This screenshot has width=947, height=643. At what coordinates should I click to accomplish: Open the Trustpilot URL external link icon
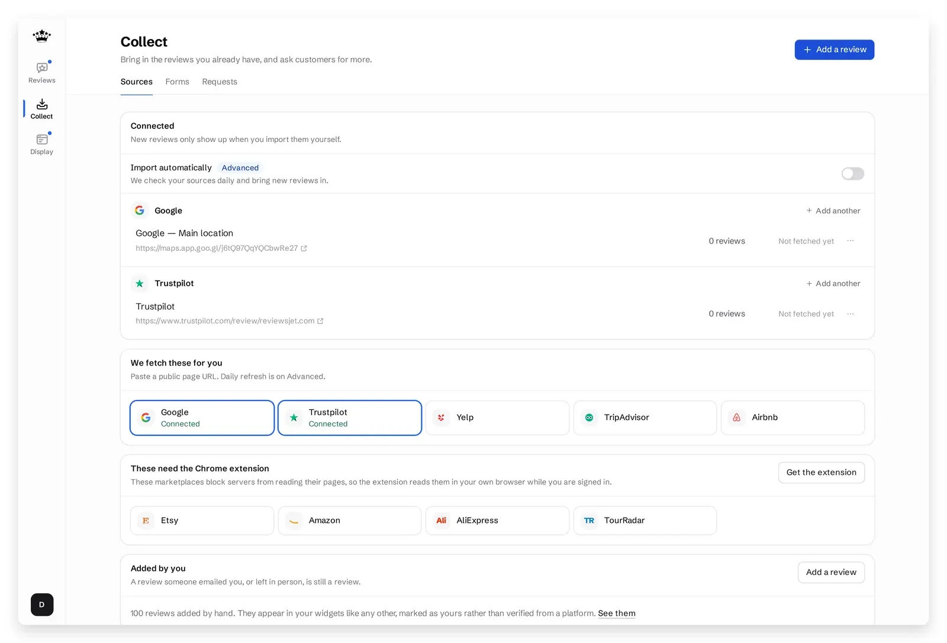pyautogui.click(x=320, y=321)
